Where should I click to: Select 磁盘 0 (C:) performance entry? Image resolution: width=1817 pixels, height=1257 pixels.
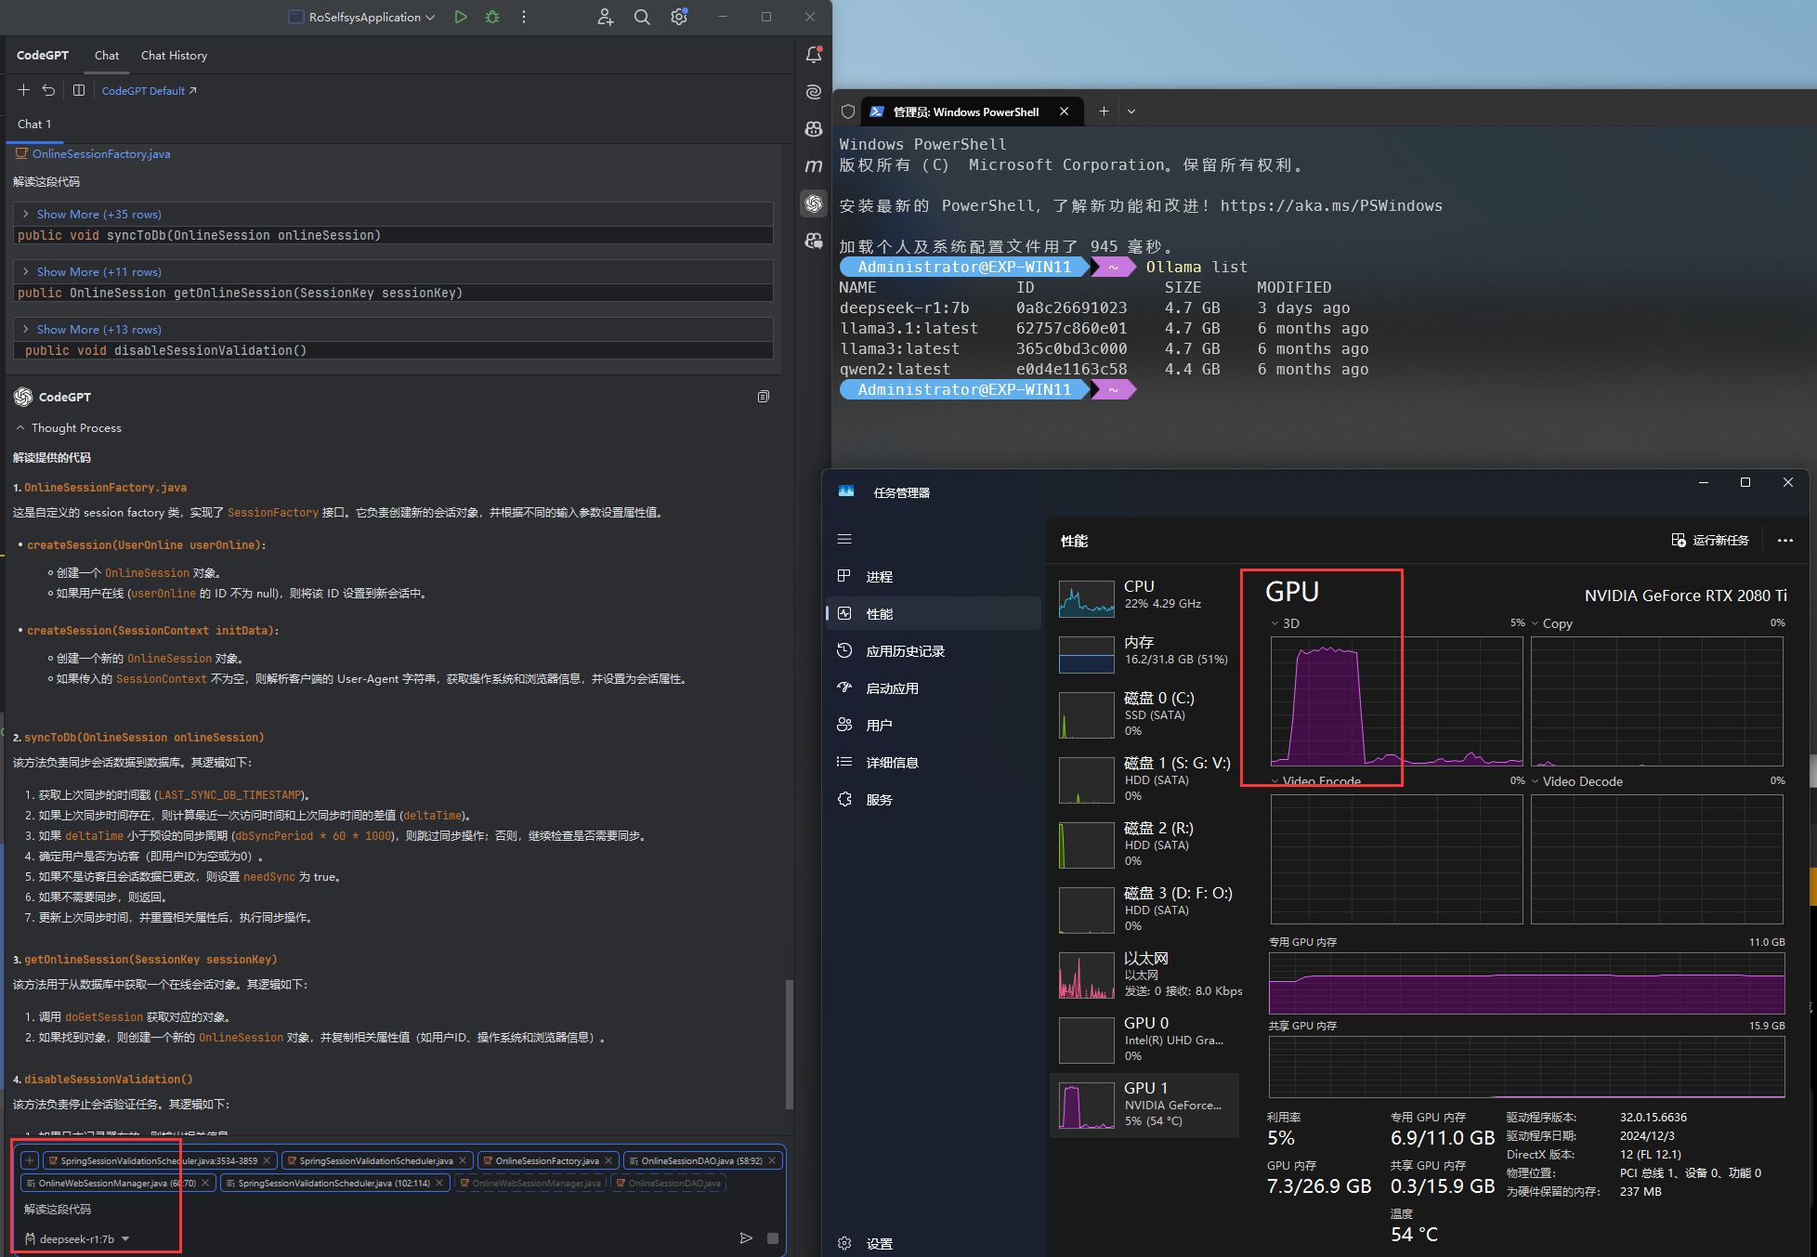pyautogui.click(x=1144, y=714)
